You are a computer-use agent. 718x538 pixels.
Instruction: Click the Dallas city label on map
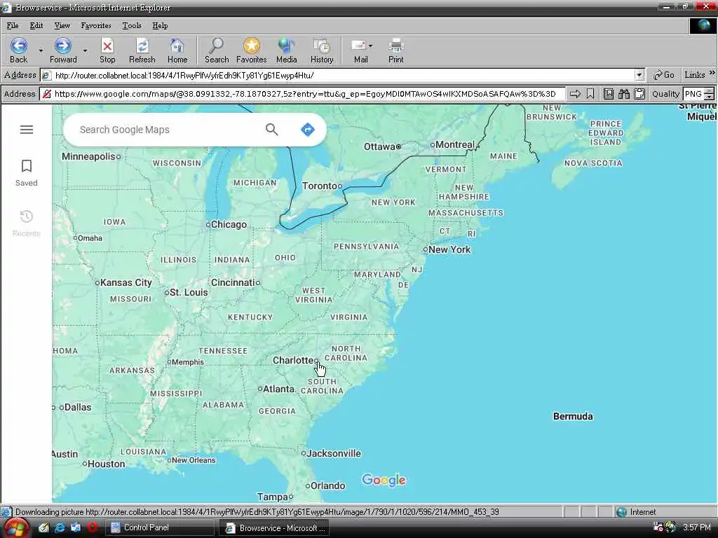(77, 407)
